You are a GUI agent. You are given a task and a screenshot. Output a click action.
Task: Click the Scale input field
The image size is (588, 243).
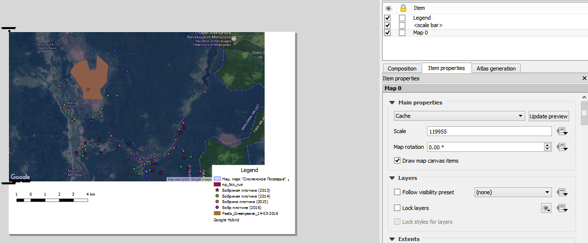point(489,131)
